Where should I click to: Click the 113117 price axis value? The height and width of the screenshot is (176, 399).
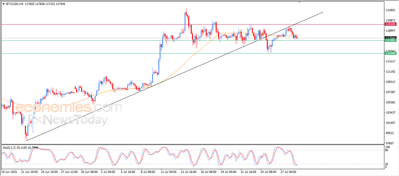pos(390,61)
